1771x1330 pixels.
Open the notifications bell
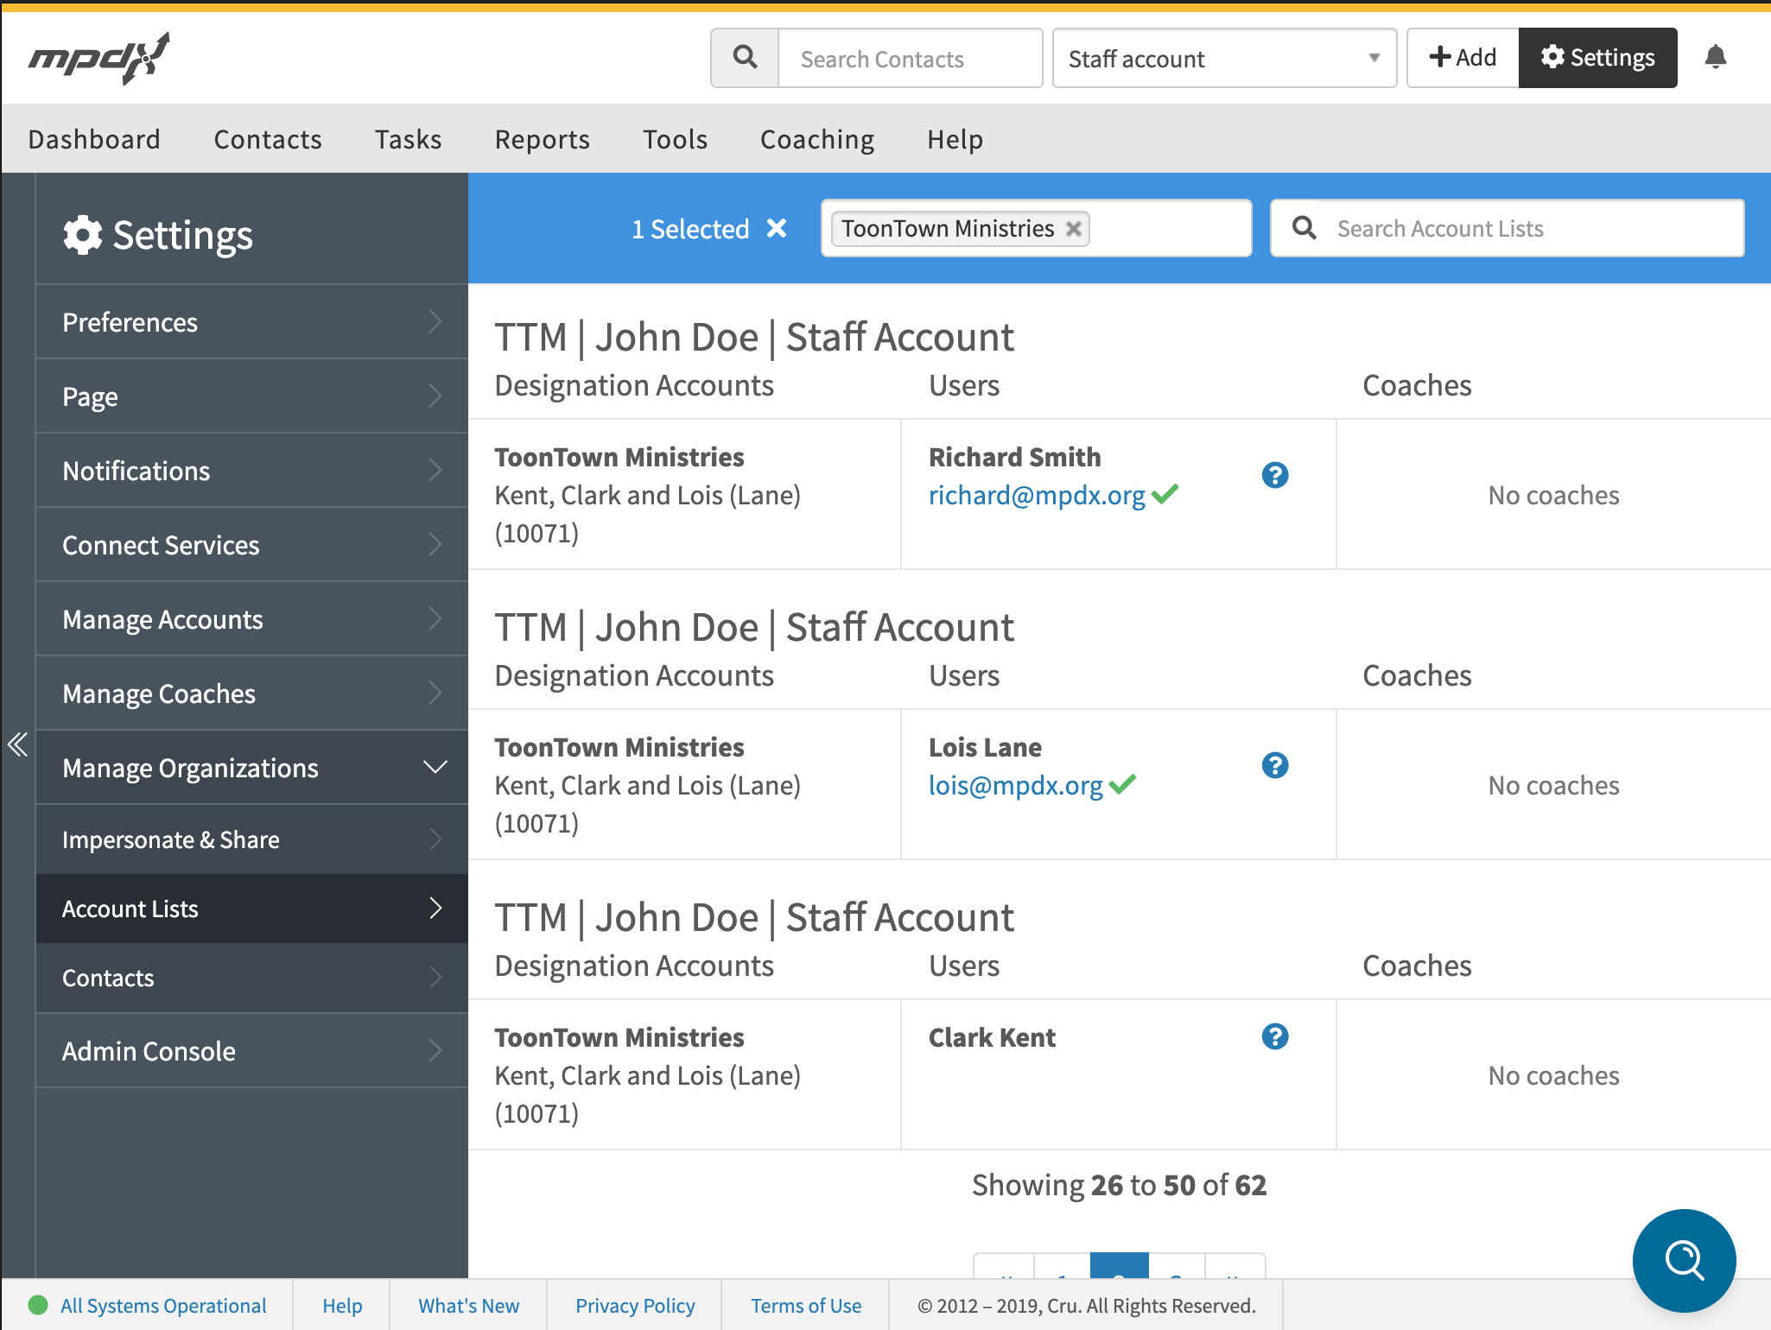pos(1716,57)
